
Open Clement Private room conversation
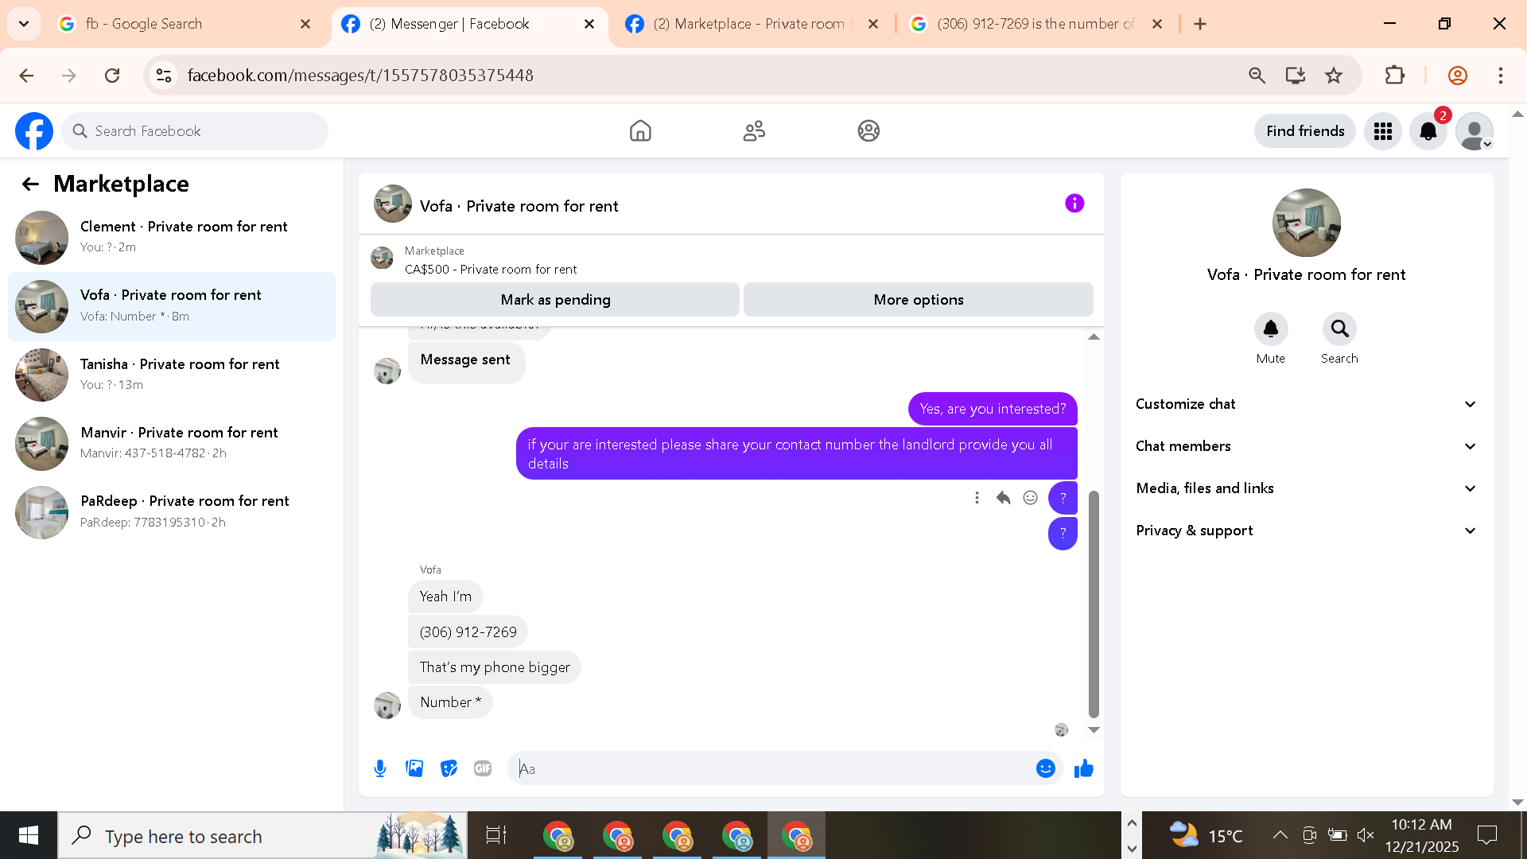(x=172, y=237)
